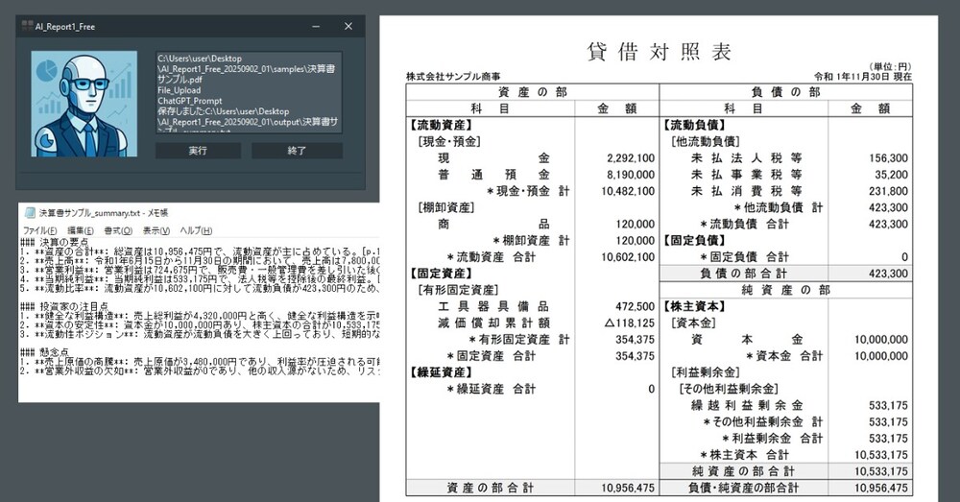
Task: Click the 【棚卸資産】 section label
Action: coord(446,207)
